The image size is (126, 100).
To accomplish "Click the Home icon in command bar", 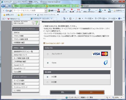I will [65, 18].
